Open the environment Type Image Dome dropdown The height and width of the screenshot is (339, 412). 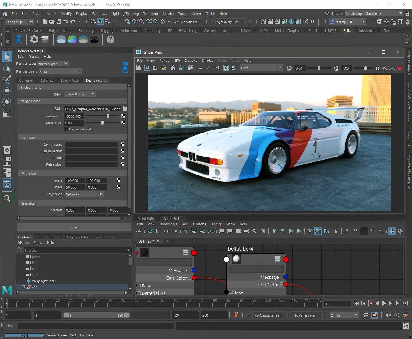click(80, 94)
